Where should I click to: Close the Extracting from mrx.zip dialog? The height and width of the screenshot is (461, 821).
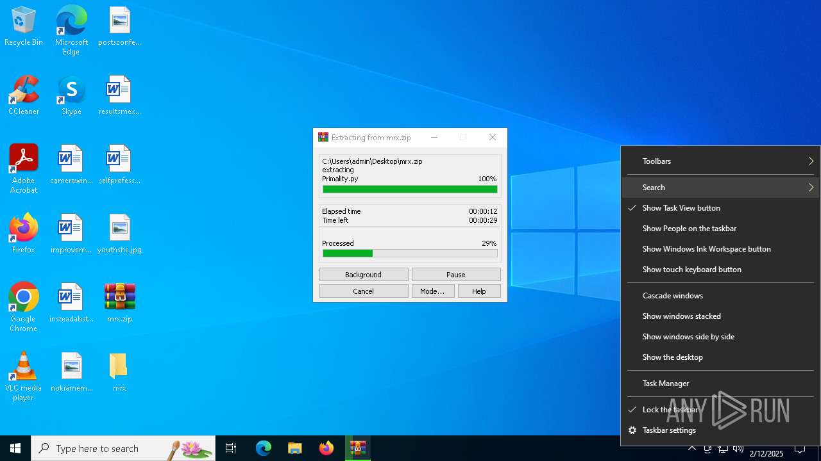click(x=493, y=137)
